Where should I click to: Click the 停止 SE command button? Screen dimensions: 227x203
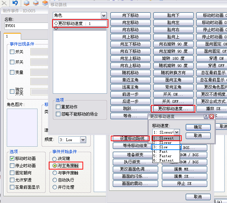pos(184,184)
